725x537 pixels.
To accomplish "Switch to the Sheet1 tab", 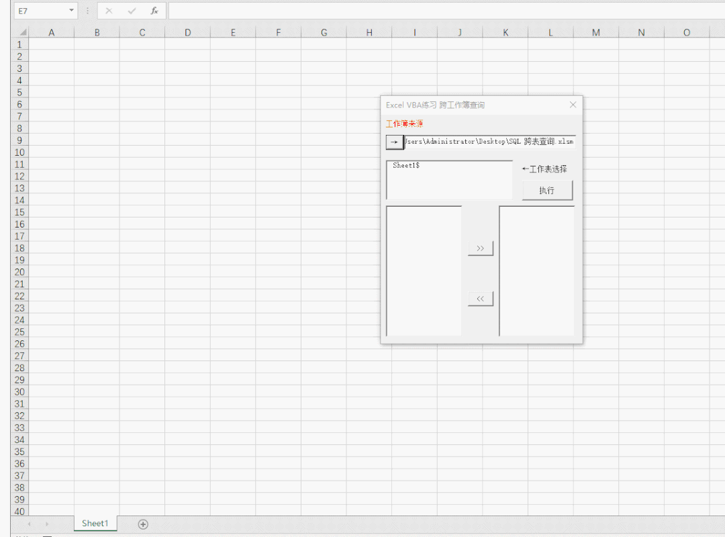I will click(x=95, y=523).
